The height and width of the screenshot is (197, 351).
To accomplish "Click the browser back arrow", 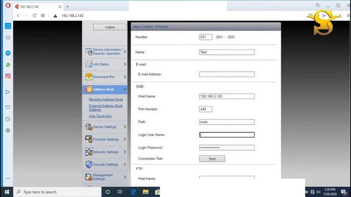I will (18, 16).
